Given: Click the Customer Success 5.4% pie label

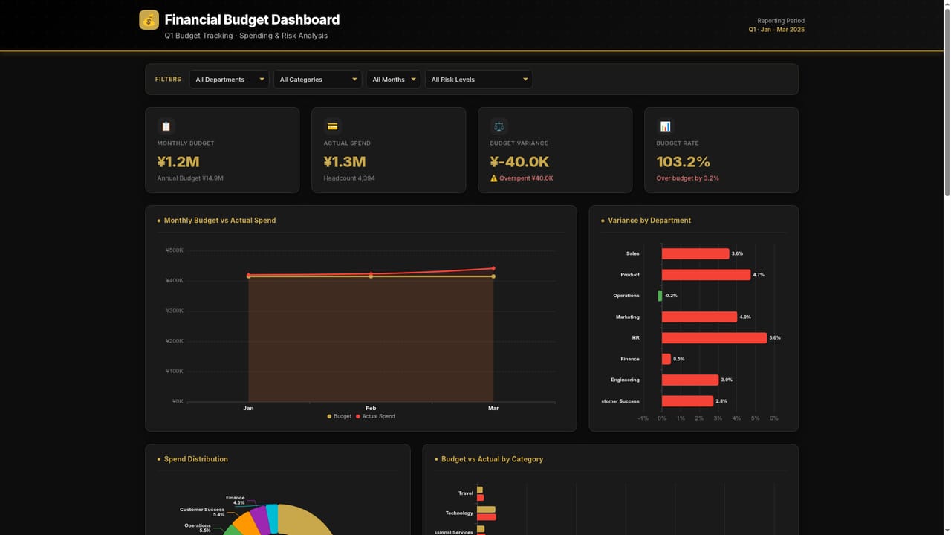Looking at the screenshot, I should (202, 512).
